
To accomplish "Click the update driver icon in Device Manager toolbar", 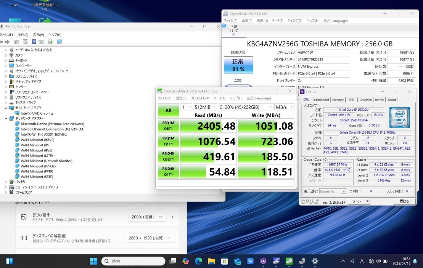I will pyautogui.click(x=50, y=42).
